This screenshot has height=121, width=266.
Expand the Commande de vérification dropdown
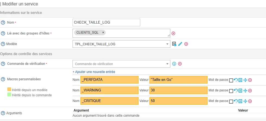coord(167,64)
